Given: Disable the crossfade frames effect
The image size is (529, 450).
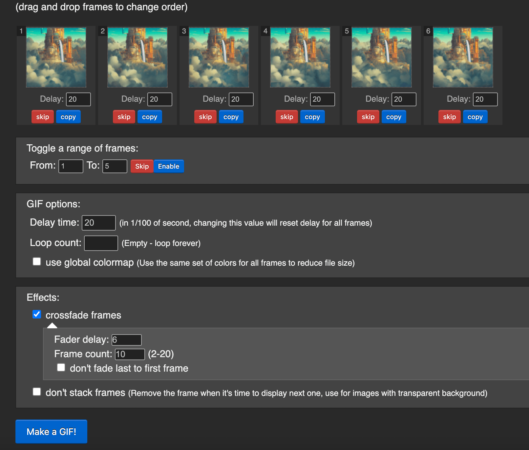Looking at the screenshot, I should [x=37, y=314].
